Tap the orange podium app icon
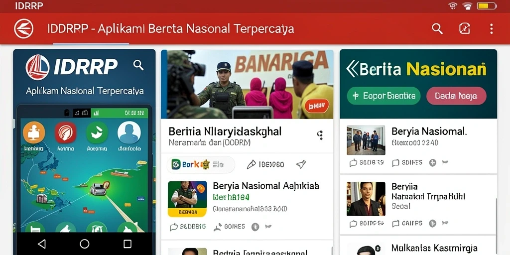 [34, 132]
